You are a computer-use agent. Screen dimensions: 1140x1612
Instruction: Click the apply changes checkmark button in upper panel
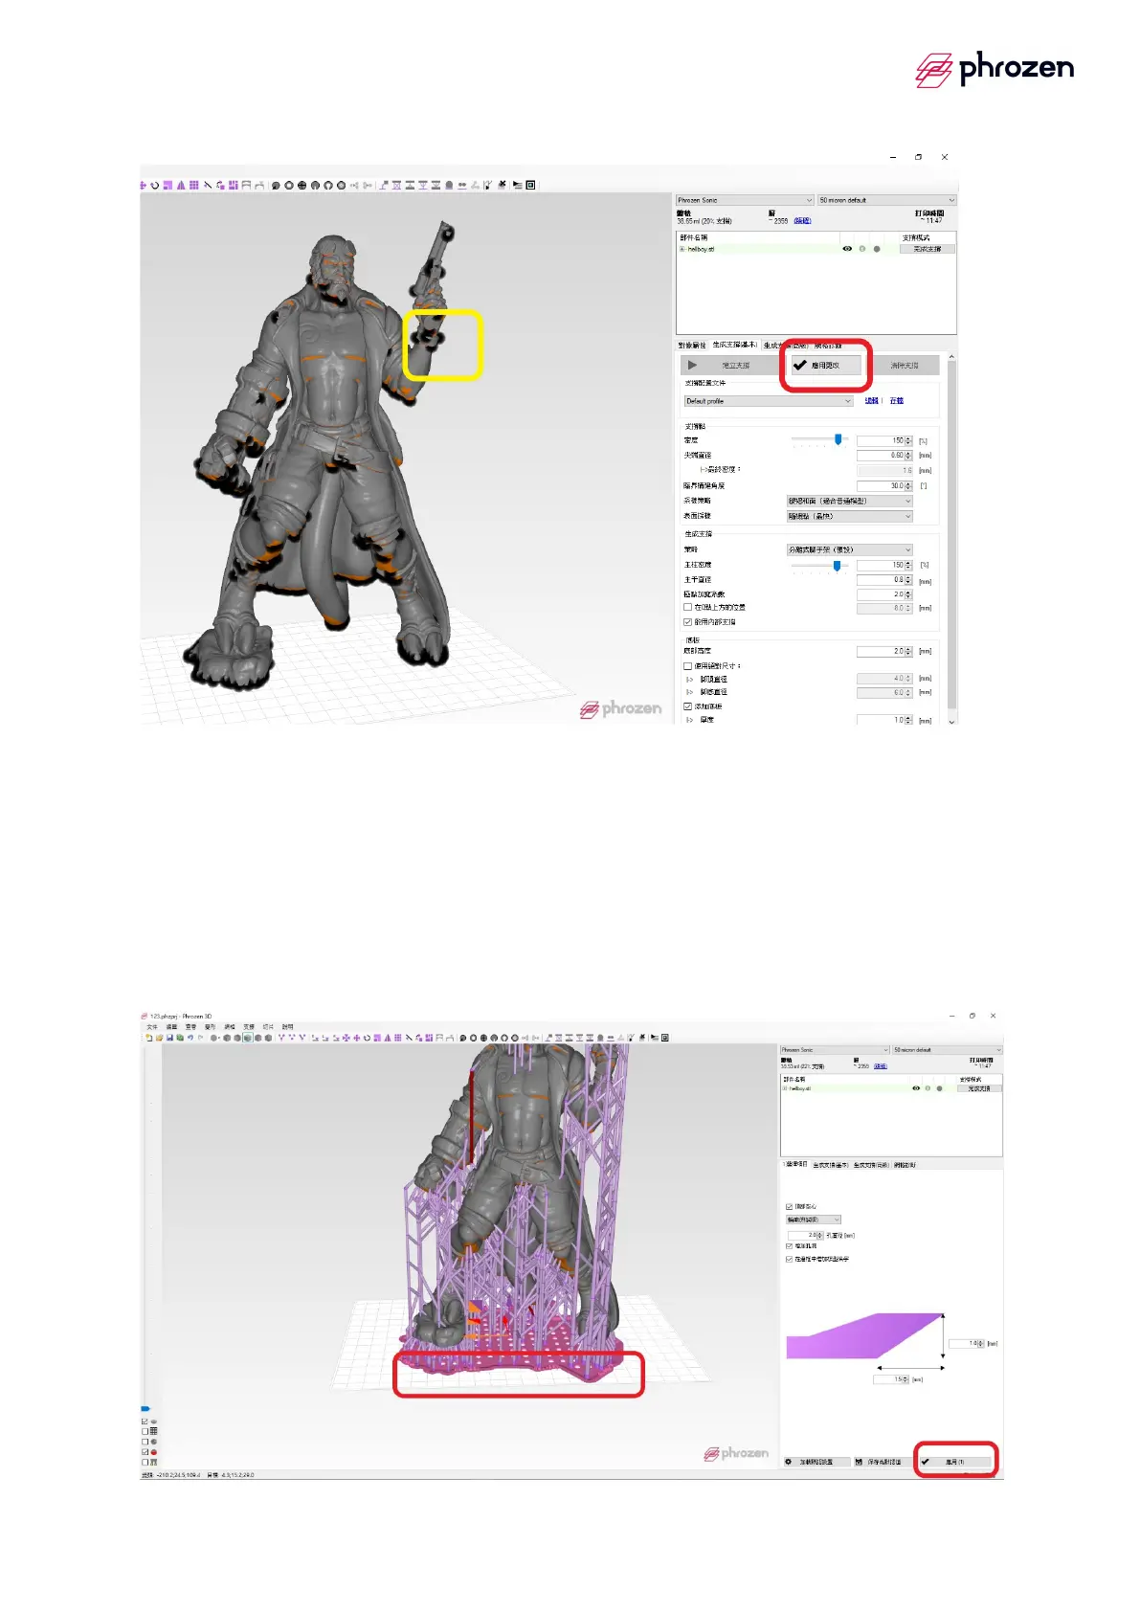pyautogui.click(x=826, y=365)
